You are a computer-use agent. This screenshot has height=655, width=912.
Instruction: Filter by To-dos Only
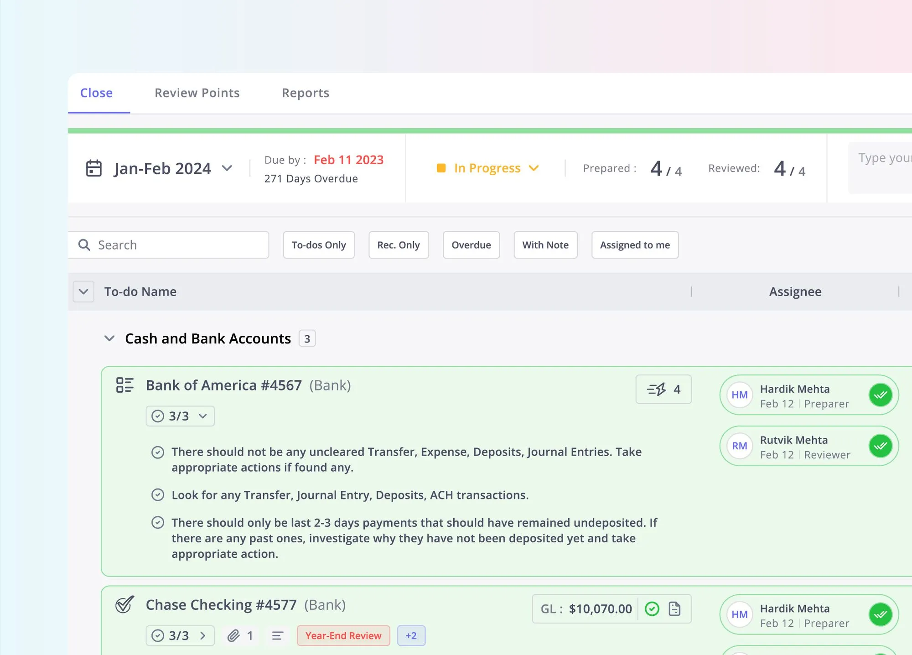[x=319, y=245]
